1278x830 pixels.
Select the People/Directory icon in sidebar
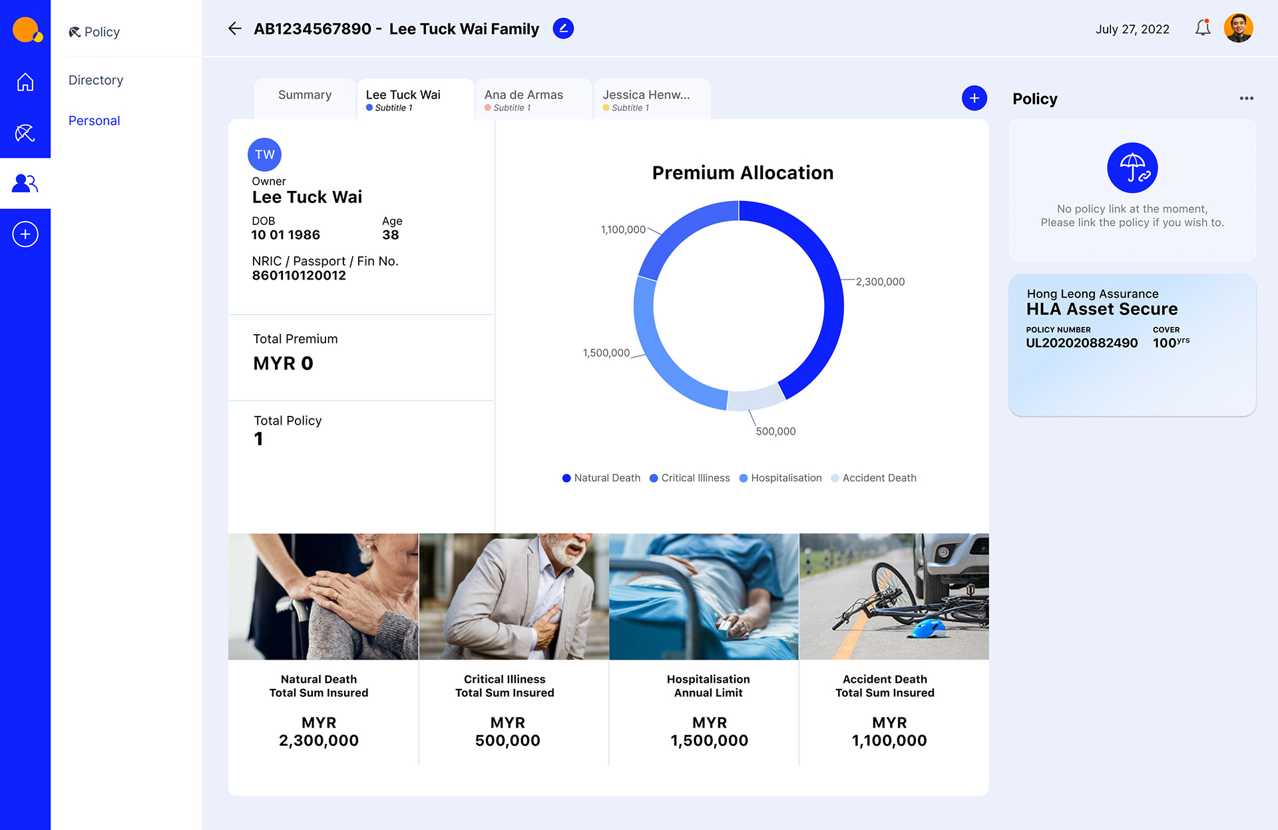point(25,184)
